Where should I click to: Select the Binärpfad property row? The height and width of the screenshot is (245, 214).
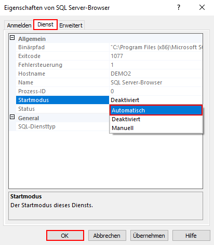(109, 47)
